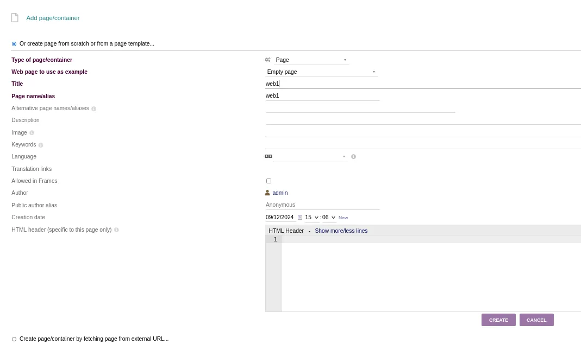Focus the Page name/alias input field
Viewport: 581px width, 344px height.
tap(322, 96)
